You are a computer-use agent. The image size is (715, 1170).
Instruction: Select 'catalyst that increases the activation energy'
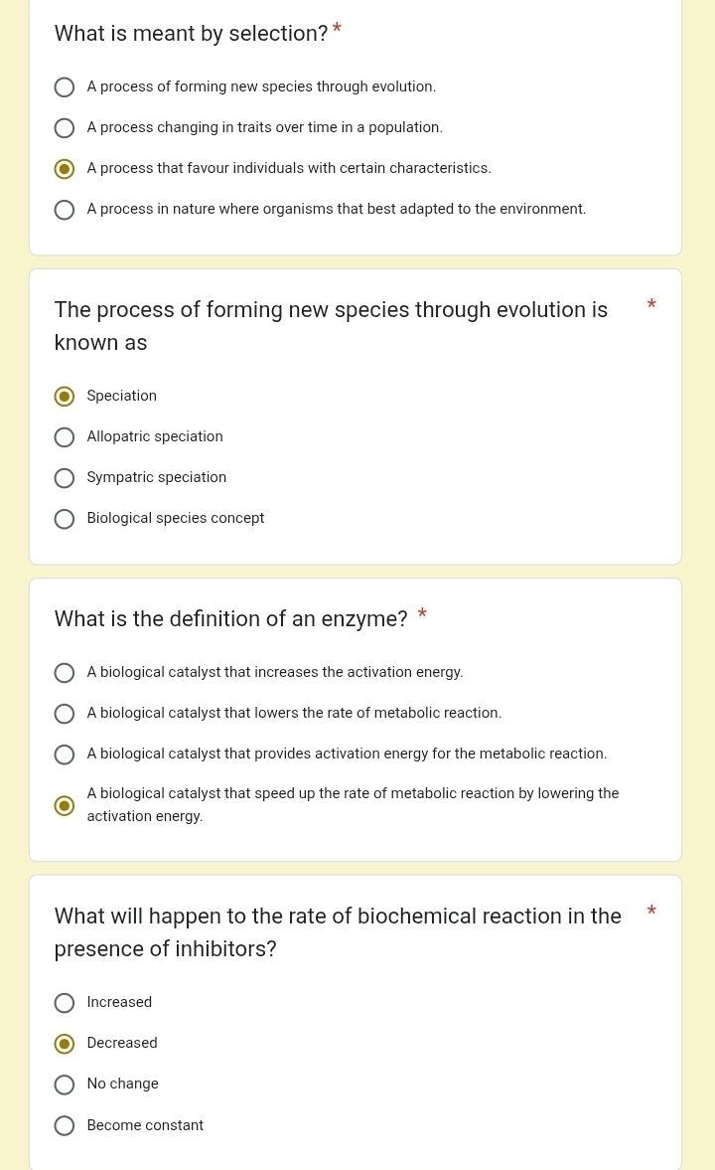pyautogui.click(x=65, y=673)
